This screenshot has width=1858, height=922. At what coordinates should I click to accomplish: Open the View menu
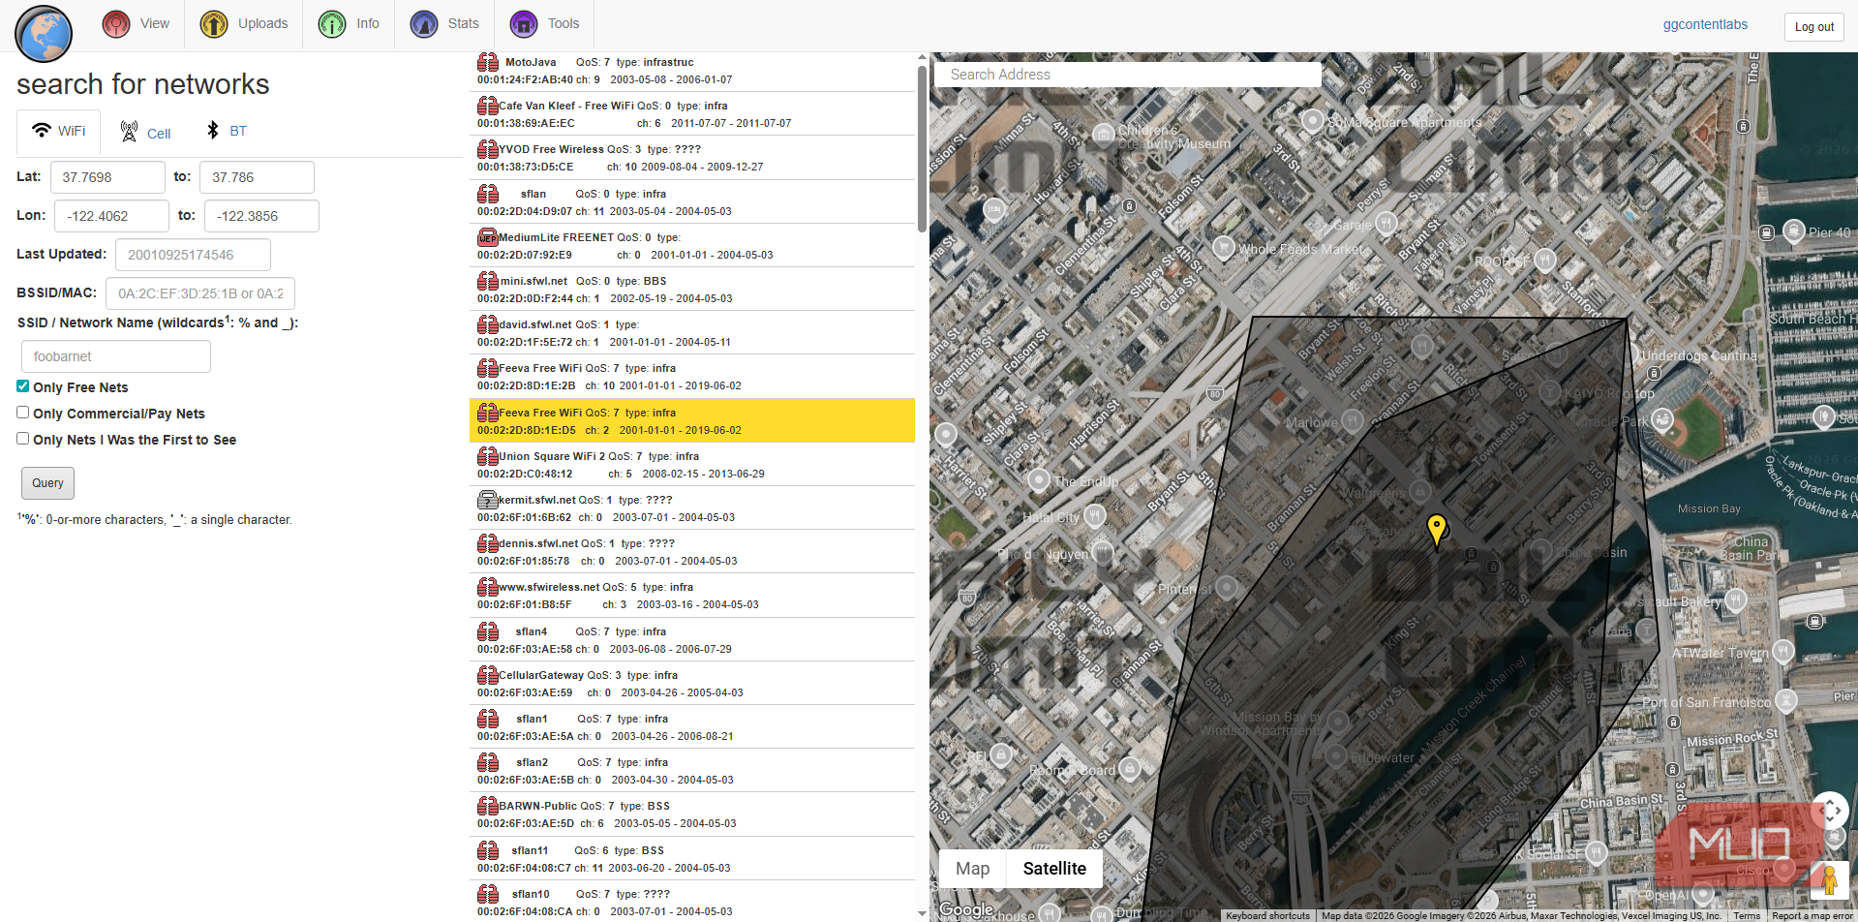pos(137,24)
